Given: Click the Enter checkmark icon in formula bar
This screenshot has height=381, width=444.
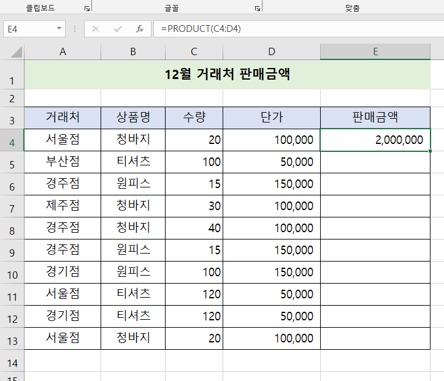Looking at the screenshot, I should point(118,29).
